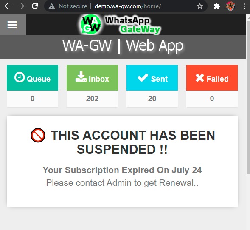The width and height of the screenshot is (250, 230).
Task: Click the browser back arrow
Action: click(8, 6)
